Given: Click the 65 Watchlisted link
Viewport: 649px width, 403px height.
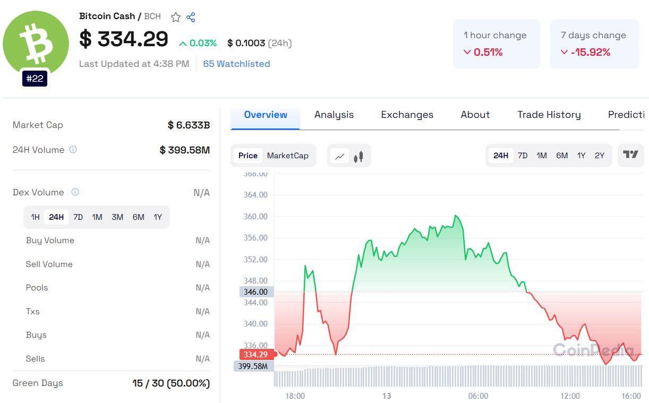Looking at the screenshot, I should click(x=236, y=64).
